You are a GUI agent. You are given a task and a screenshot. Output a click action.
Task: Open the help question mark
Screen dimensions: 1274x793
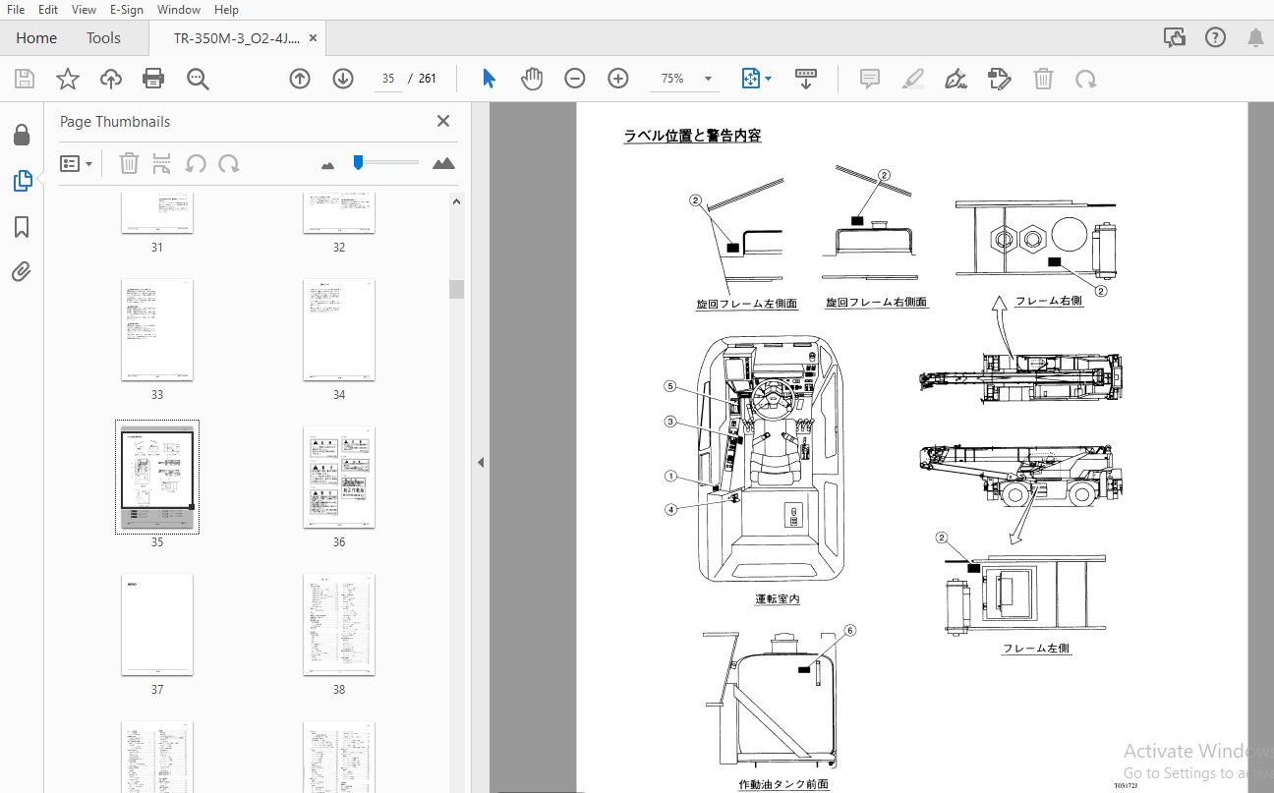1215,37
